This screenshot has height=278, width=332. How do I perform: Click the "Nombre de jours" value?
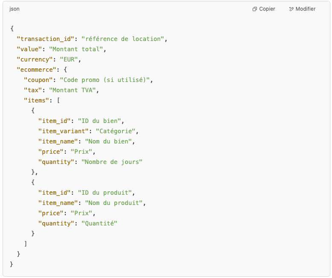[x=112, y=162]
